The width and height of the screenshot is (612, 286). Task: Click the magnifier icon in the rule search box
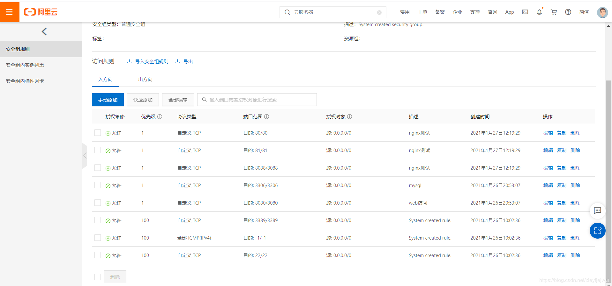click(x=204, y=100)
